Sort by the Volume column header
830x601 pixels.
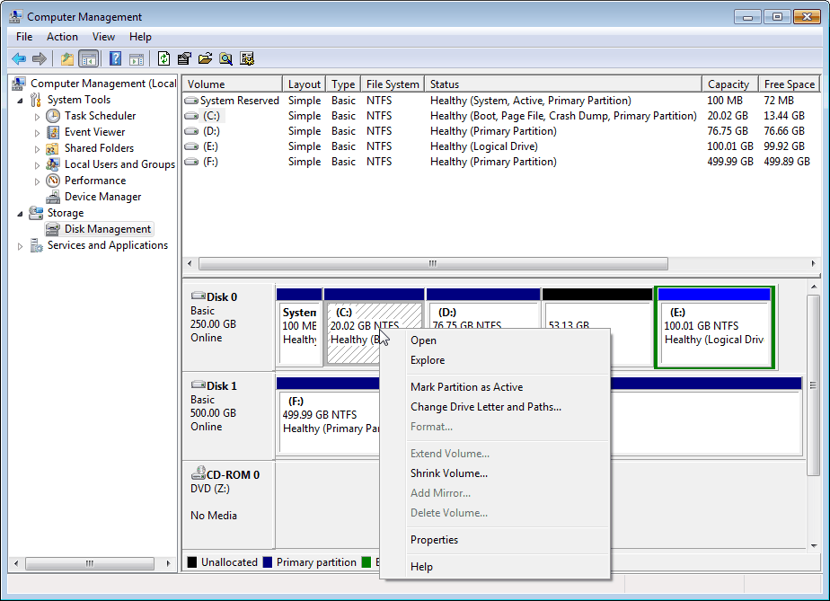click(x=233, y=84)
